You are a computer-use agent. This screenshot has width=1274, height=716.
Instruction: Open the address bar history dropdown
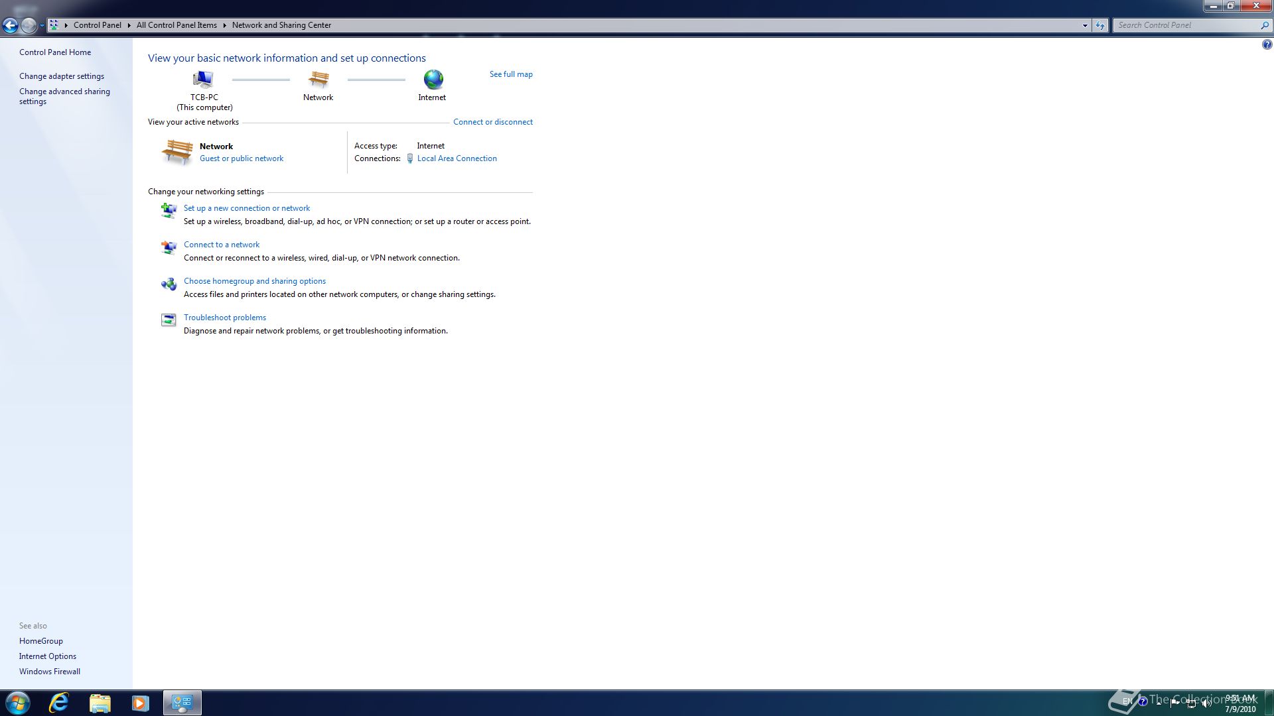[1085, 25]
